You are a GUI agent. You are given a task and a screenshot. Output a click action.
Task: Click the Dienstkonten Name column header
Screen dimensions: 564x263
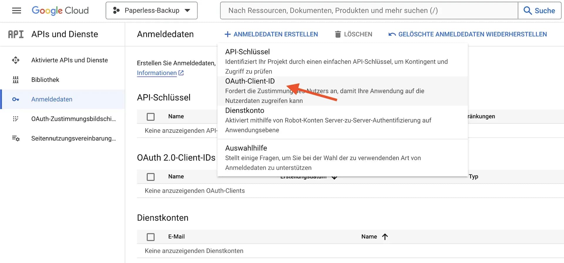[369, 237]
